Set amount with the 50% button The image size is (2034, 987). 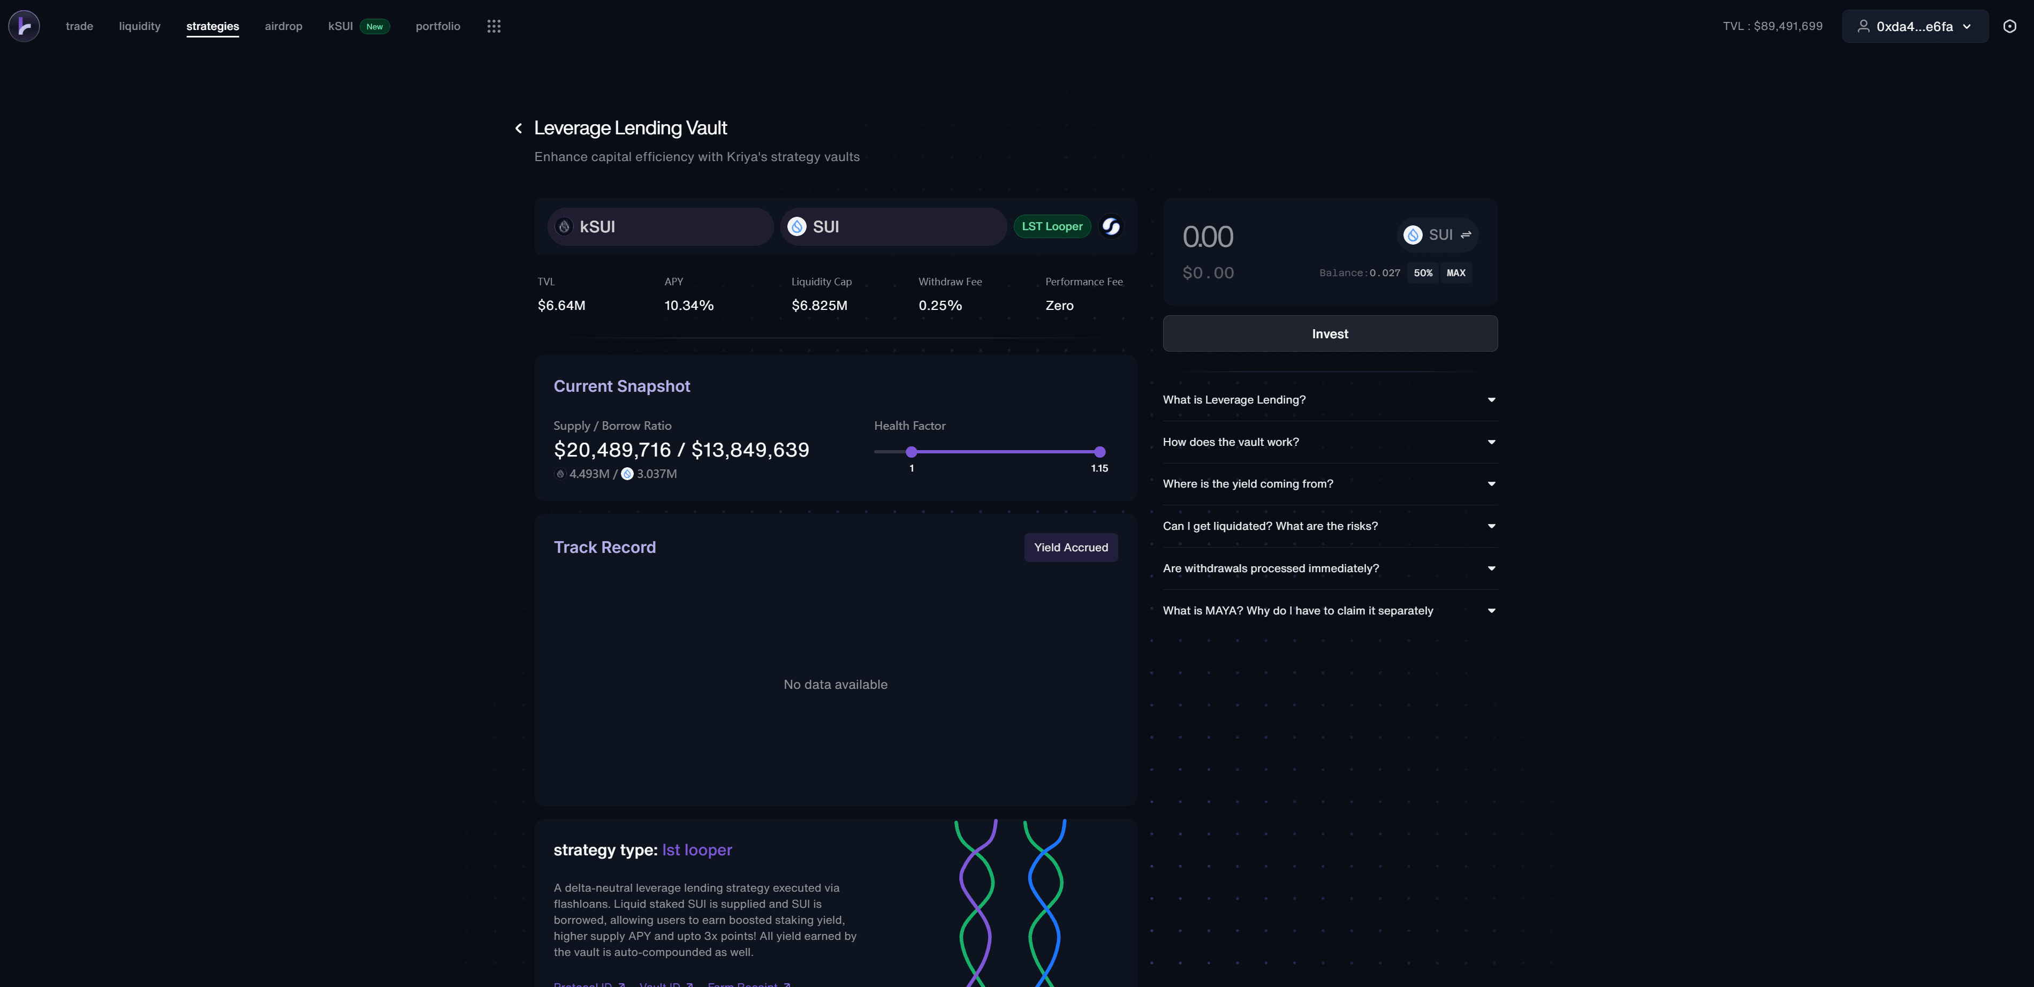click(1423, 273)
